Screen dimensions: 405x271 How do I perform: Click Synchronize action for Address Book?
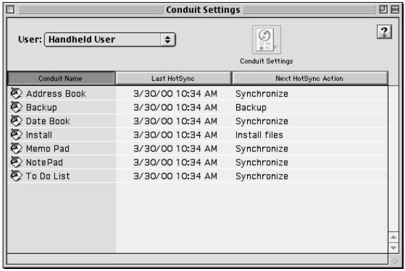[x=262, y=94]
